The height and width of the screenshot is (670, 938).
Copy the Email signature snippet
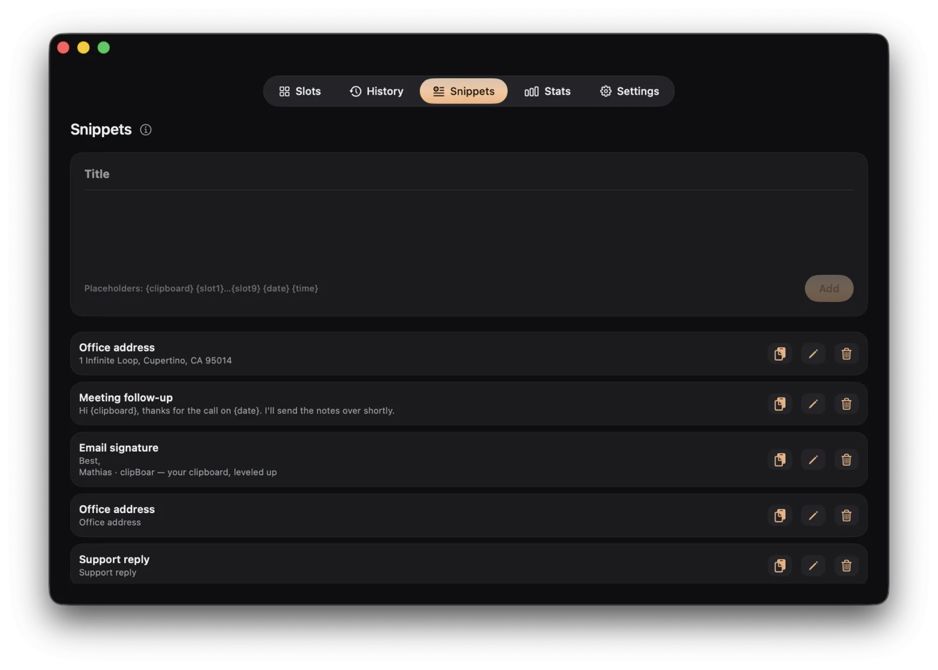780,460
